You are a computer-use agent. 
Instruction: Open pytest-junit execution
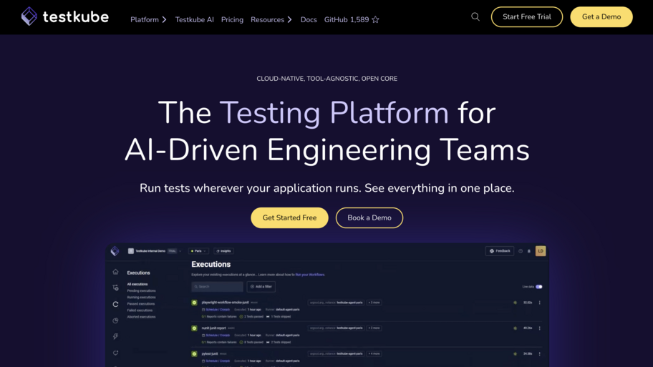coord(210,353)
